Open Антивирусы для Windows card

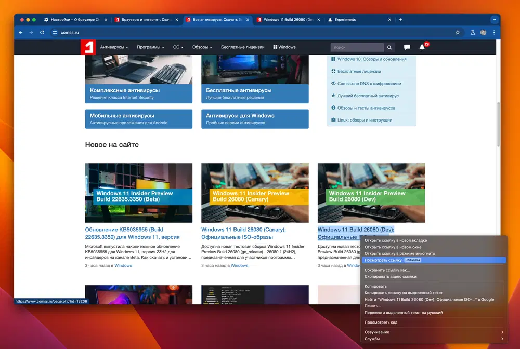tap(255, 119)
